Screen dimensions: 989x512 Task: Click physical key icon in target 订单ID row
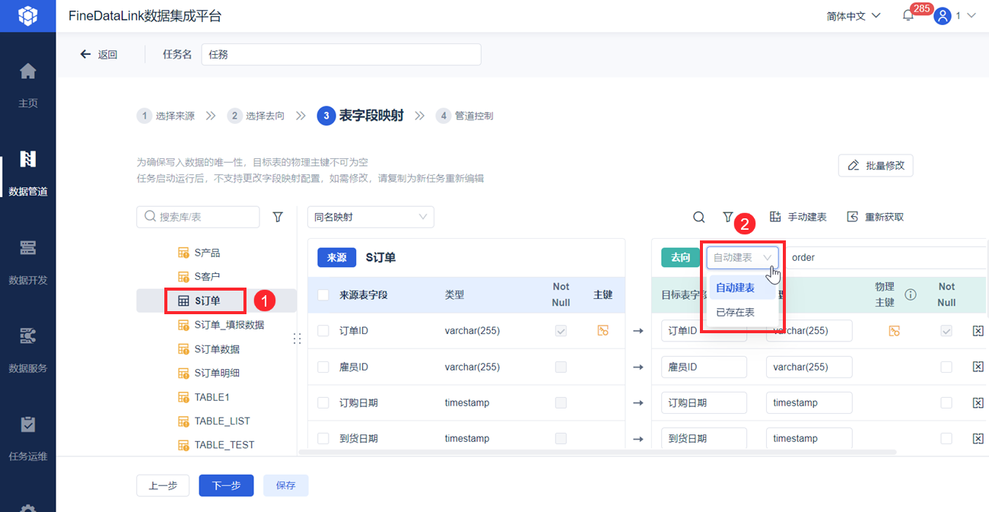[894, 330]
